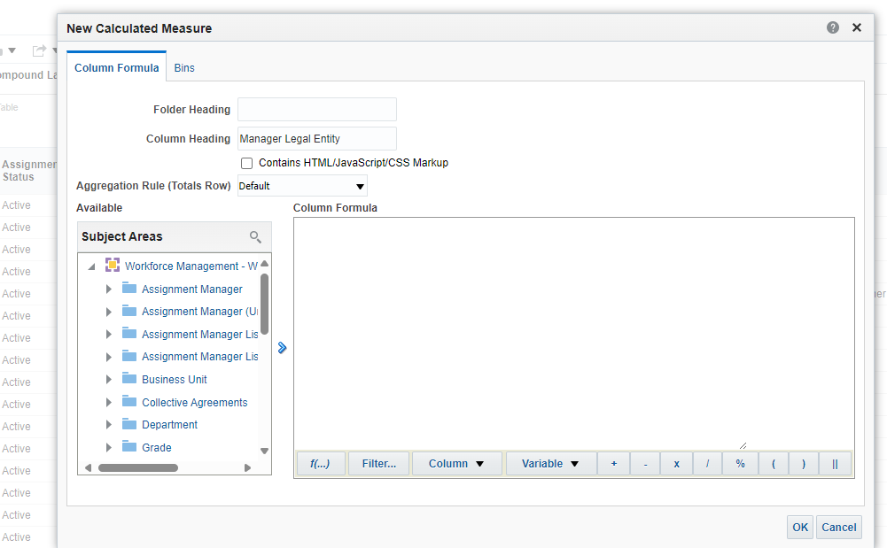Viewport: 887px width, 548px height.
Task: Collapse the Workforce Management subject area
Action: tap(91, 266)
